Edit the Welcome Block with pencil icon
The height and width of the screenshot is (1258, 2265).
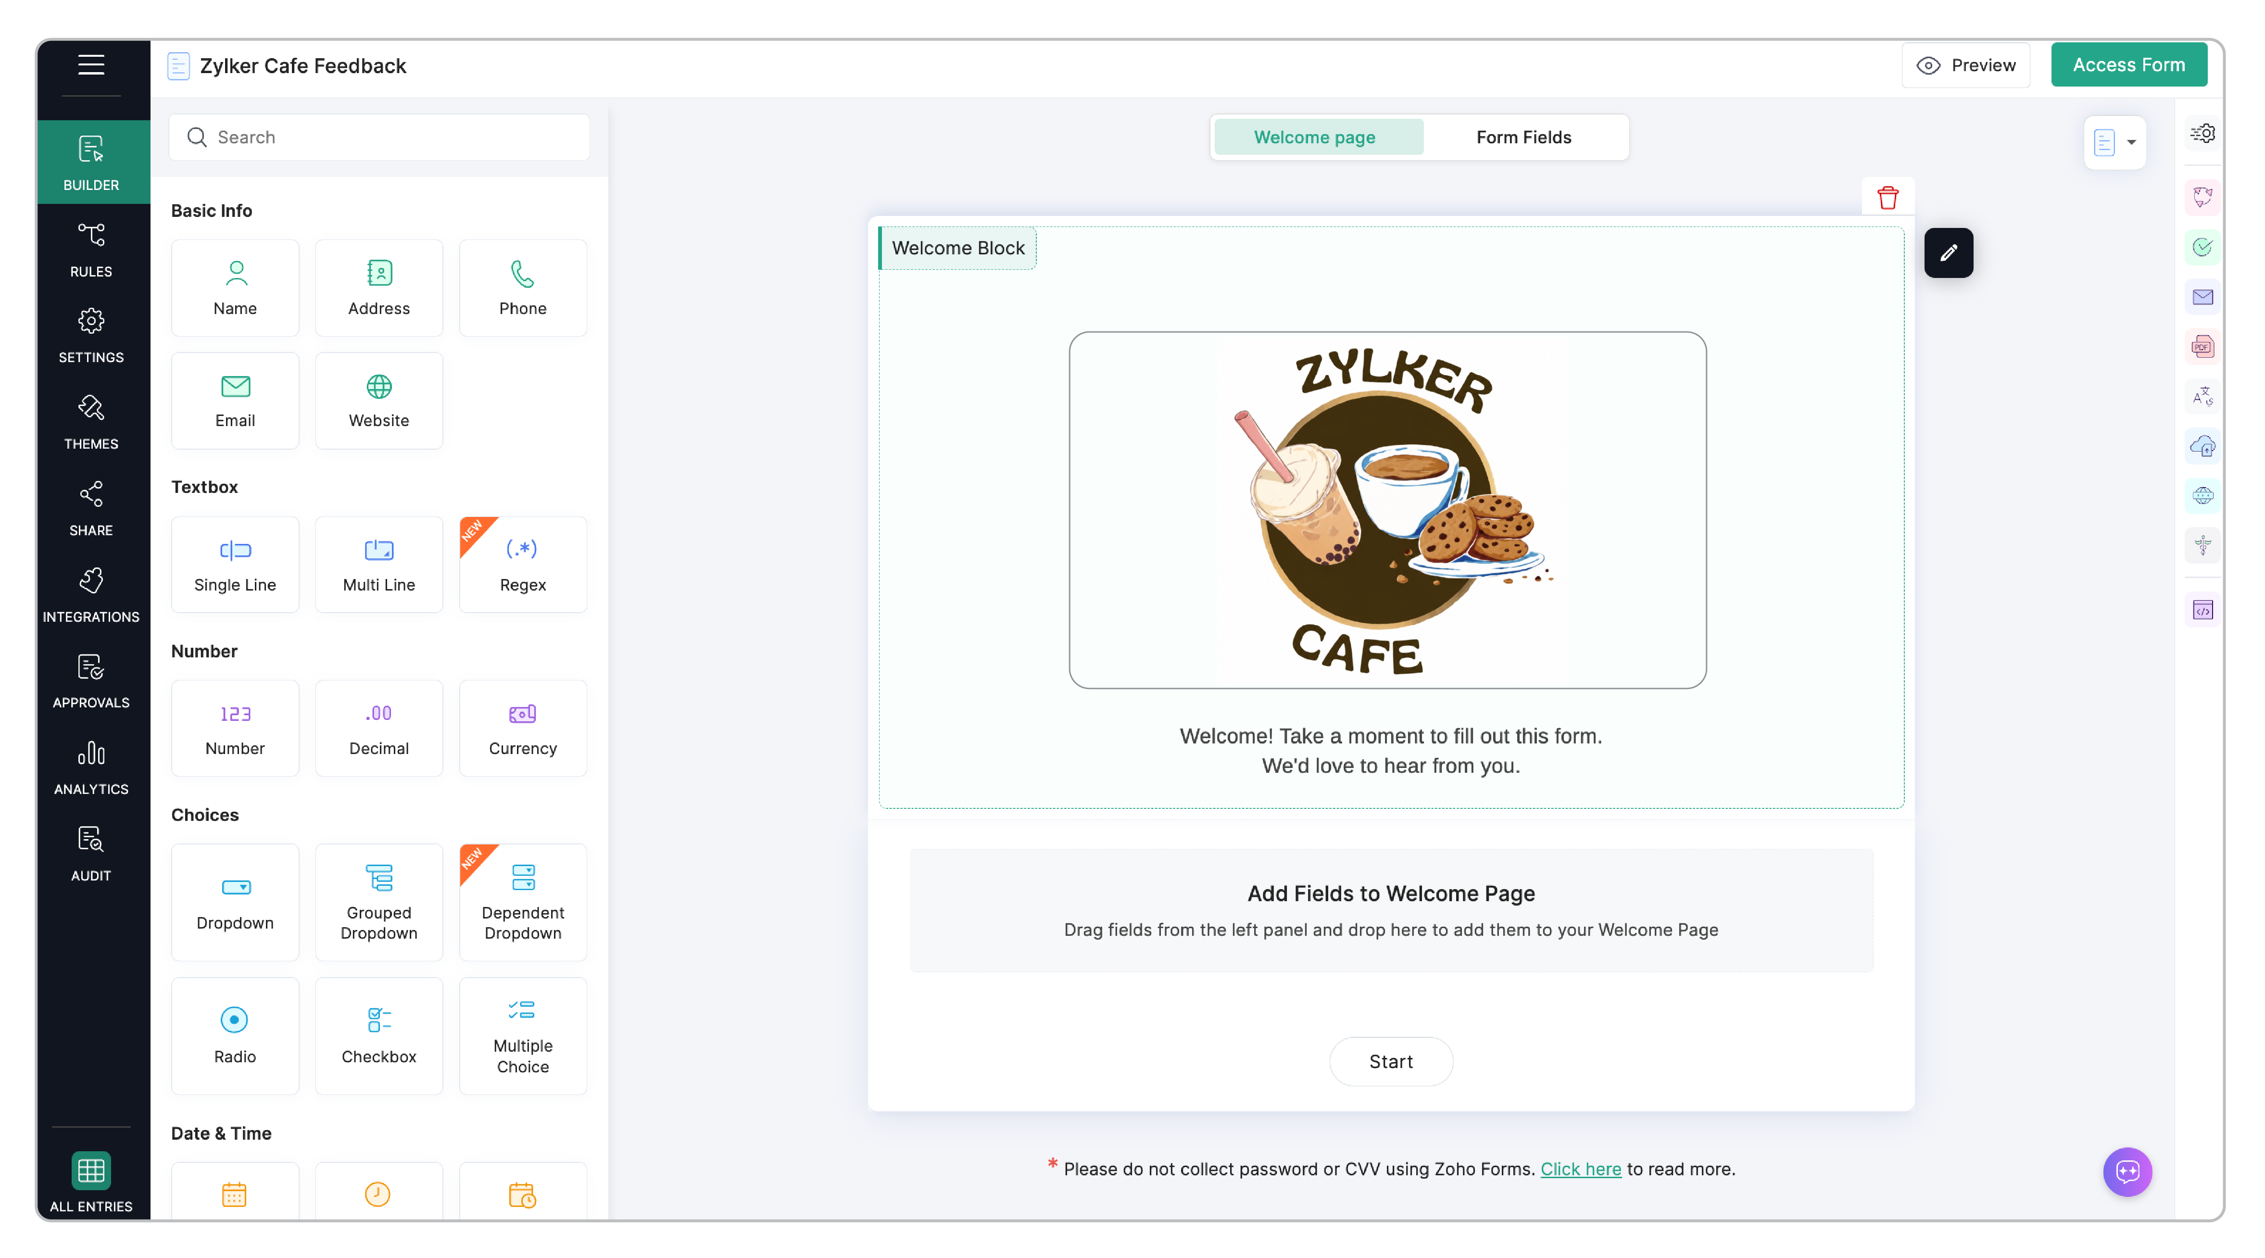point(1948,252)
